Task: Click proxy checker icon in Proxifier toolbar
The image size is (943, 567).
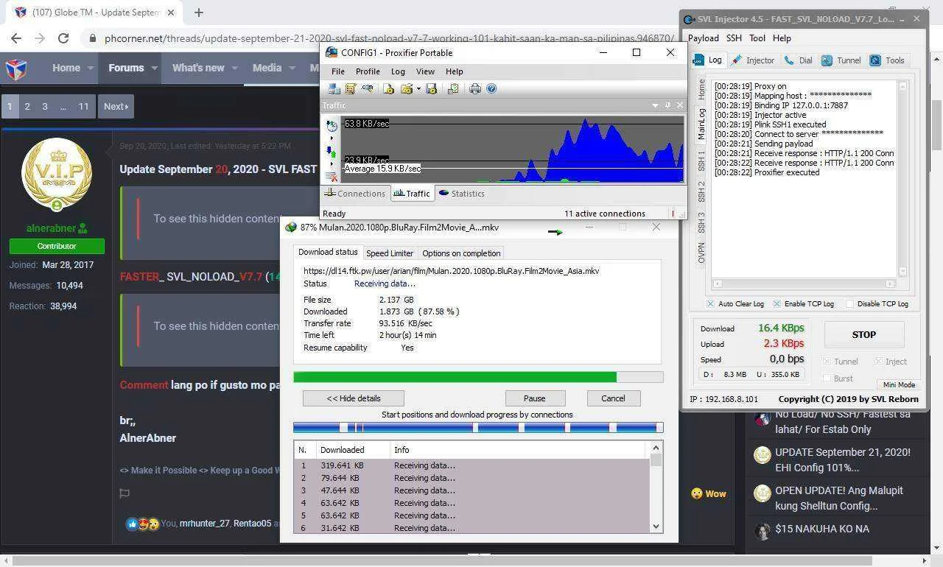Action: (453, 88)
